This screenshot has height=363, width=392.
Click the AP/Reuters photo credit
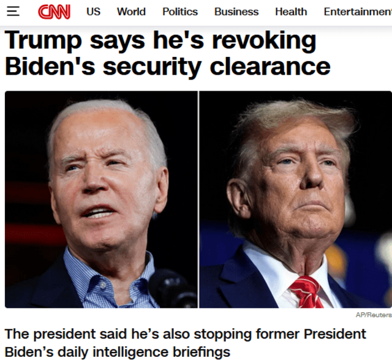[374, 315]
